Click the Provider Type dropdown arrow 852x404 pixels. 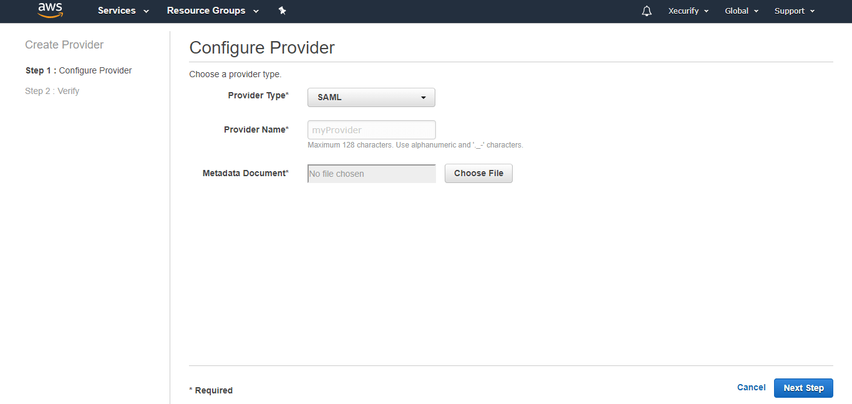[424, 97]
